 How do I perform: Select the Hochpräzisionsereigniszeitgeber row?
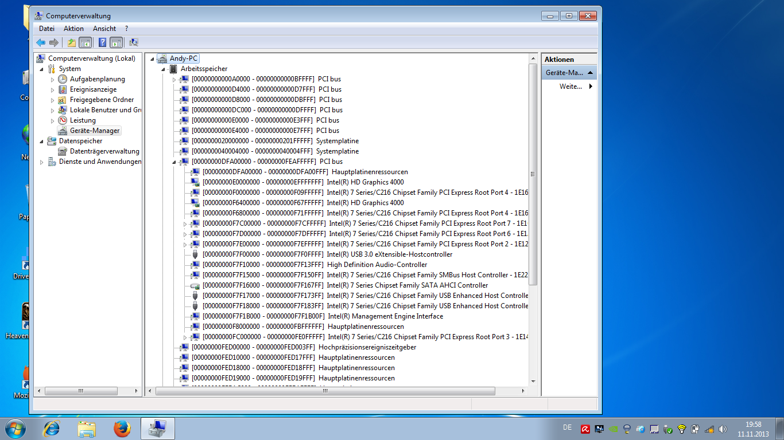(304, 347)
